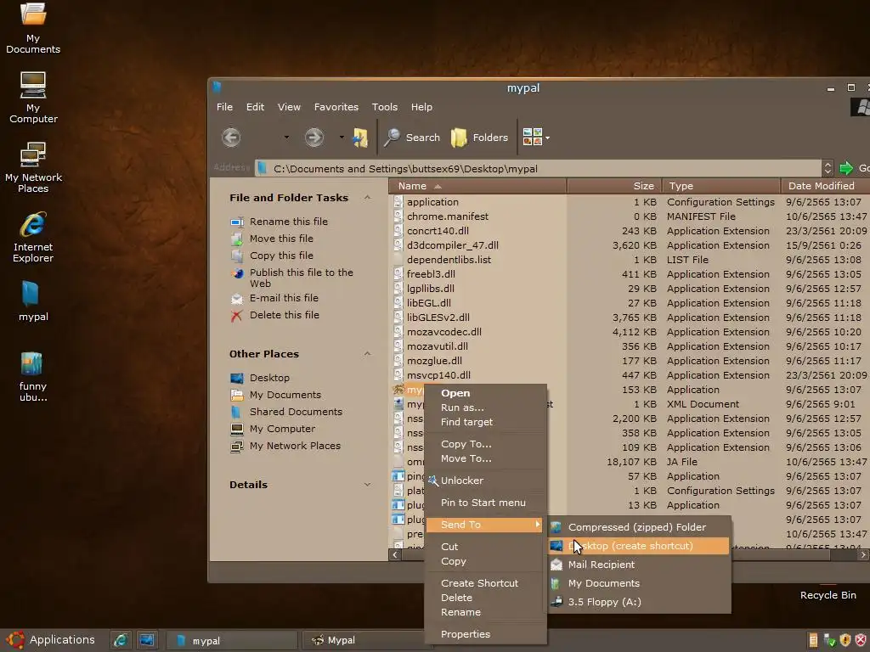Select the chrome.manifest file
Viewport: 870px width, 652px height.
click(x=447, y=216)
